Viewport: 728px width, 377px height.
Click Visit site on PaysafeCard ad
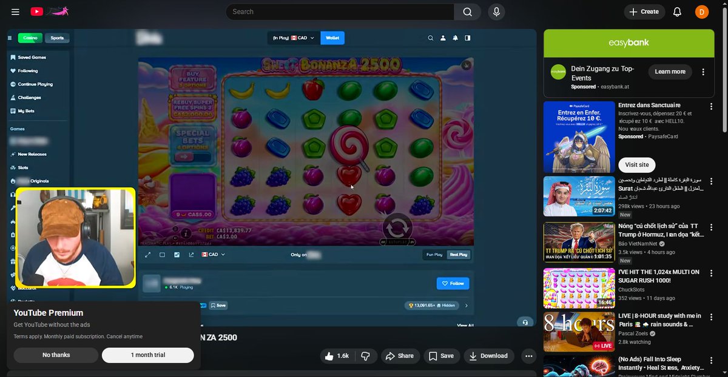(x=637, y=165)
